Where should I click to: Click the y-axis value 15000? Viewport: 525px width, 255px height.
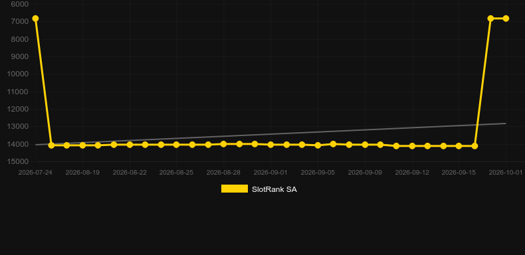18,161
